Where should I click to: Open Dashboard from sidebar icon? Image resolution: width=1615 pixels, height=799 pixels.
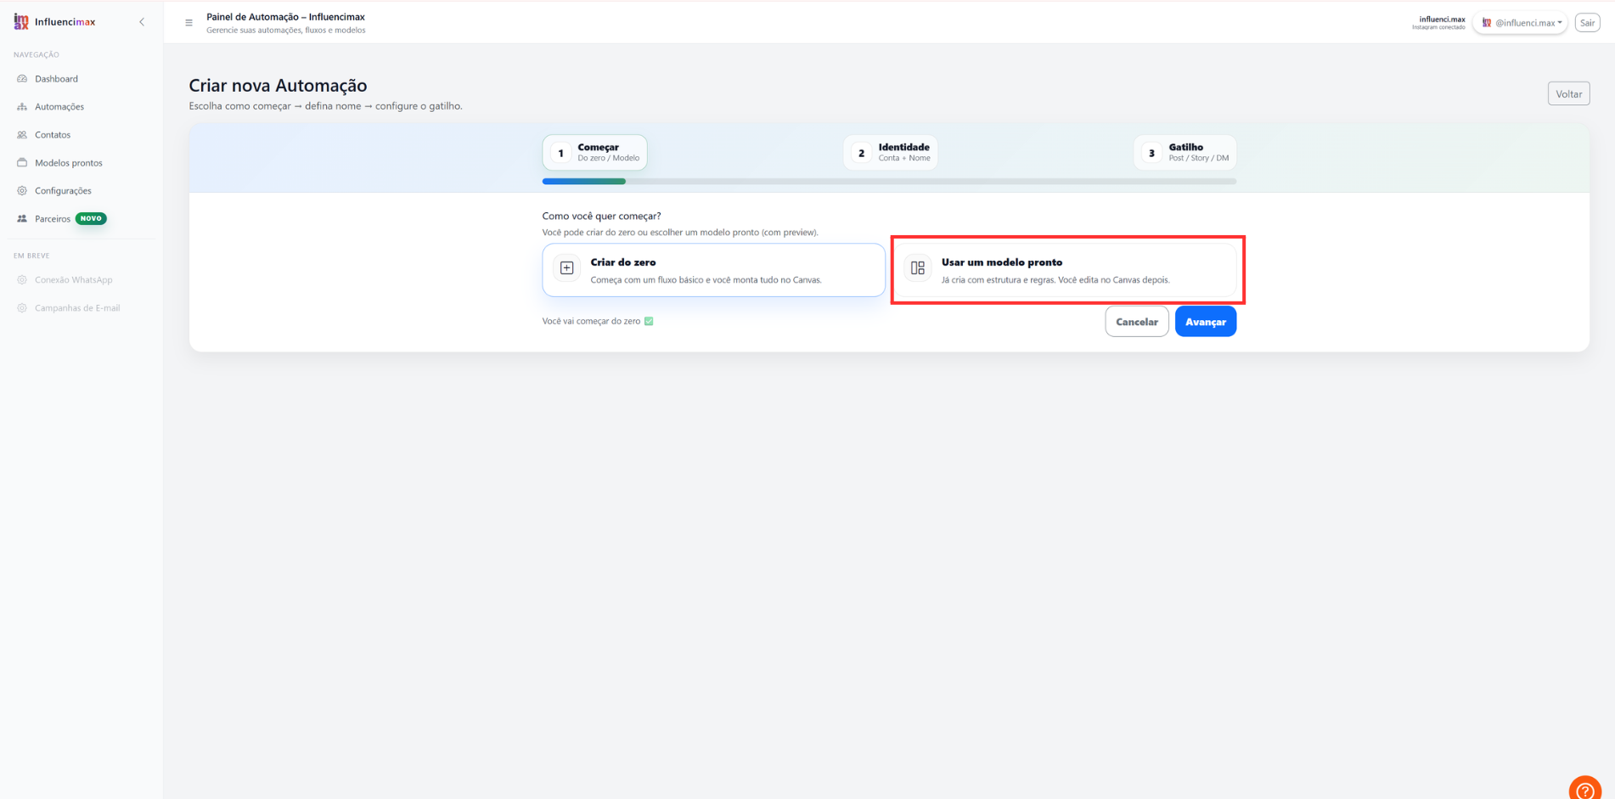coord(22,79)
